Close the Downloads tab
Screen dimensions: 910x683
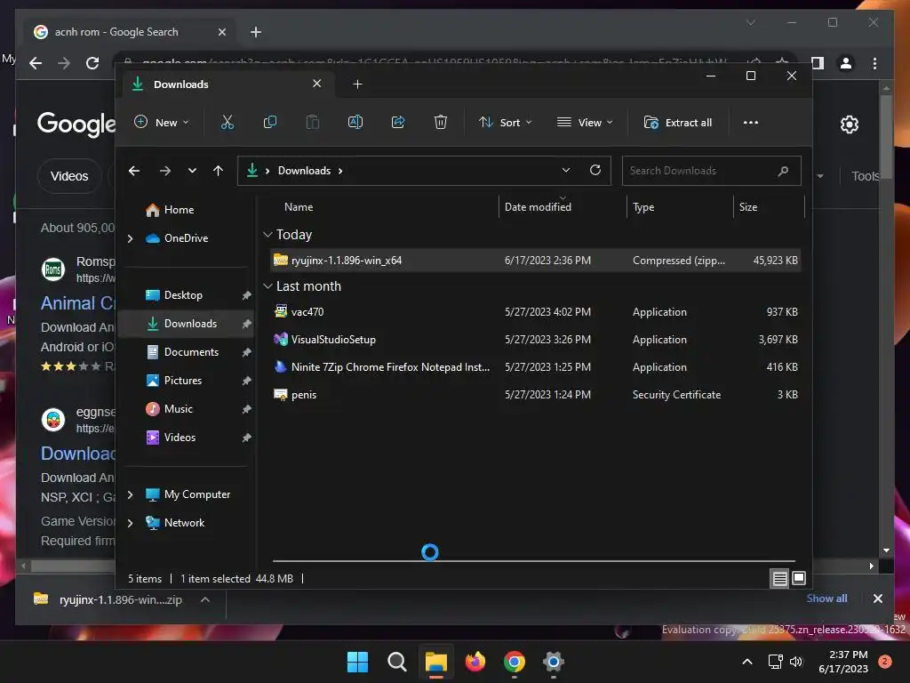click(x=317, y=84)
